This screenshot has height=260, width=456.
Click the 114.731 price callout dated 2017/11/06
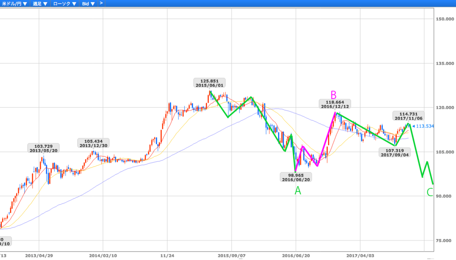click(408, 116)
